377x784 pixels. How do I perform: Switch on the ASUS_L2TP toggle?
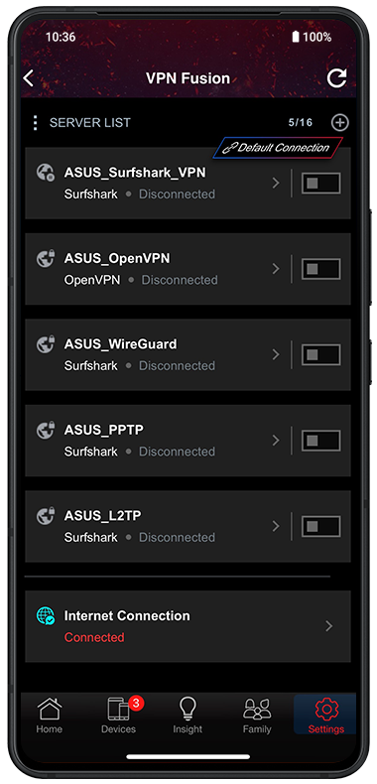[321, 527]
